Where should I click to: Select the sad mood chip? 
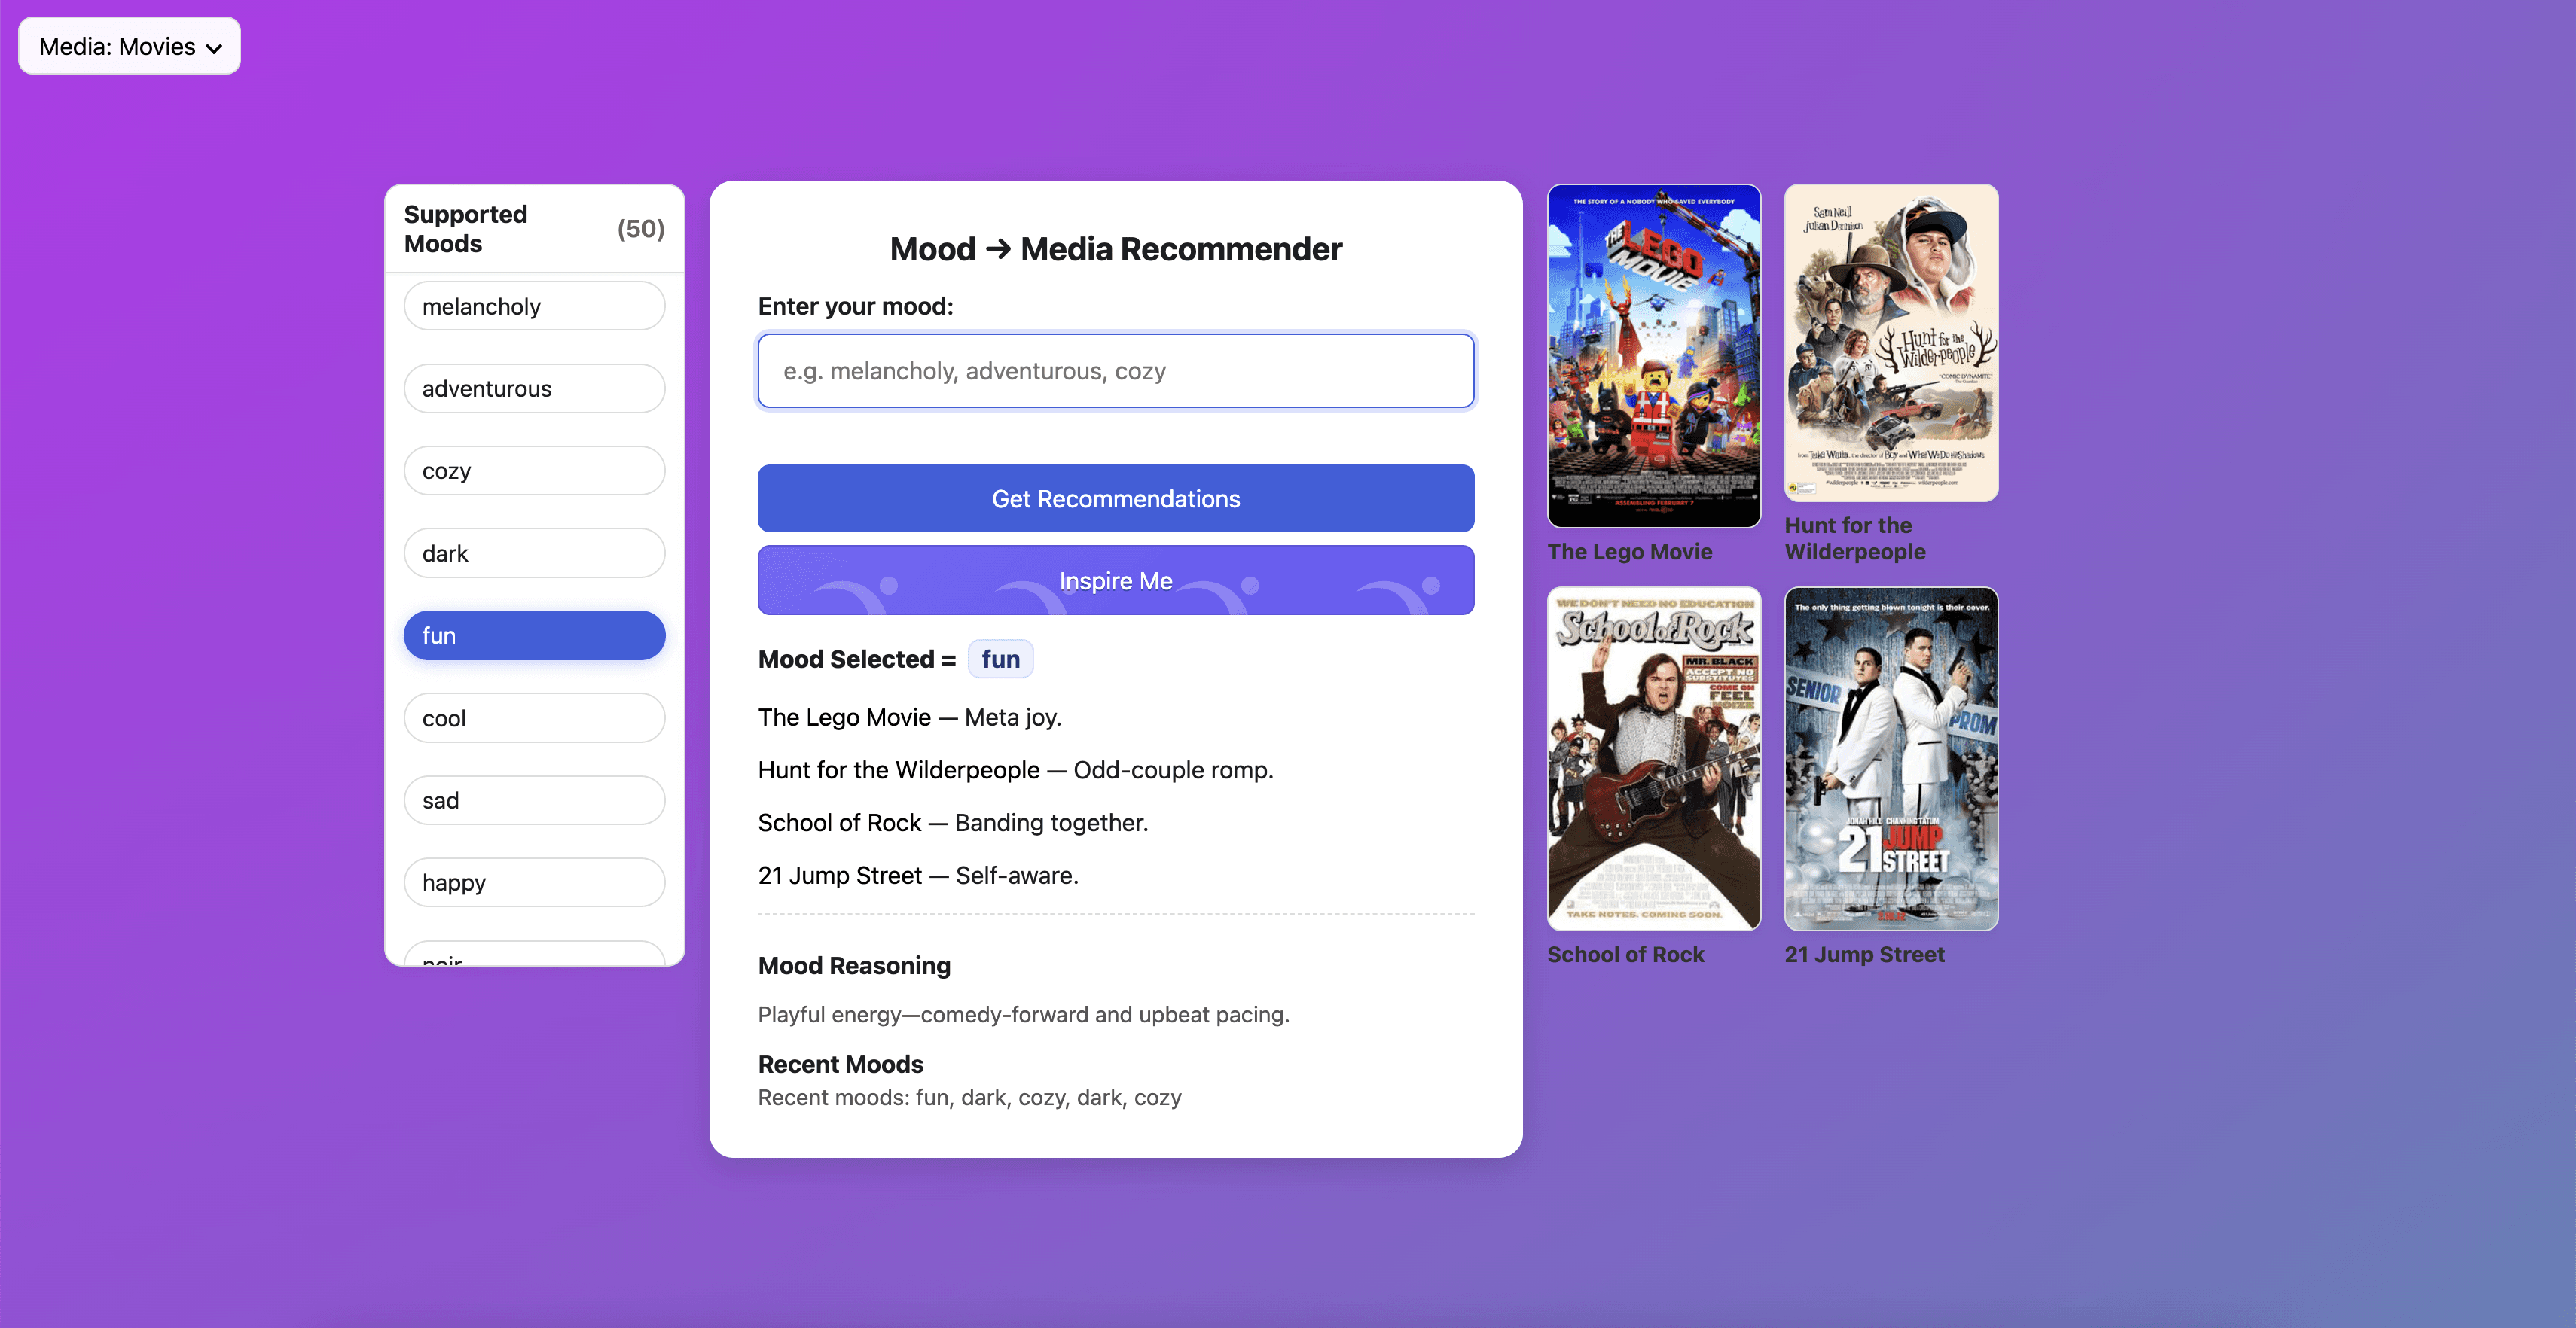pyautogui.click(x=534, y=800)
